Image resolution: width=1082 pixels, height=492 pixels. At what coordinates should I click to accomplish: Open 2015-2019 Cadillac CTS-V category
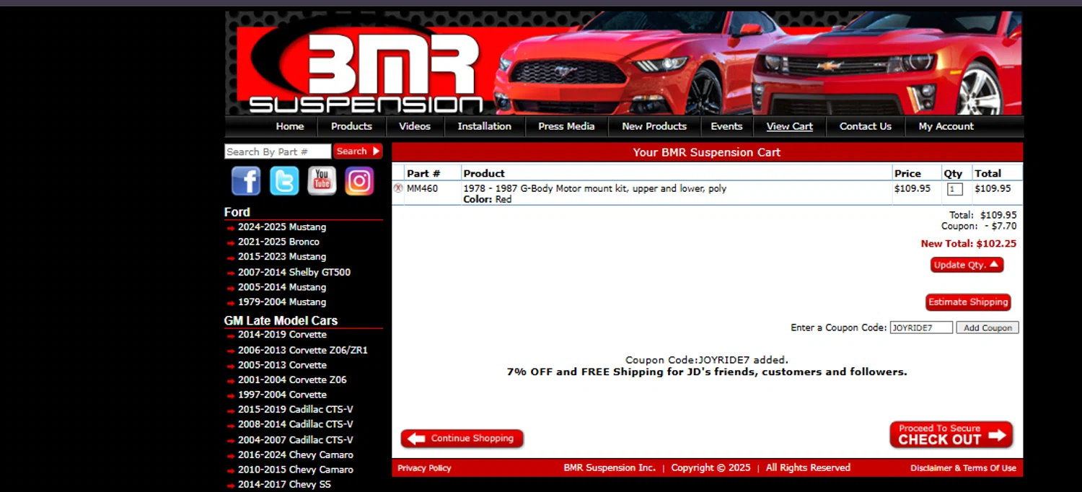pos(296,410)
